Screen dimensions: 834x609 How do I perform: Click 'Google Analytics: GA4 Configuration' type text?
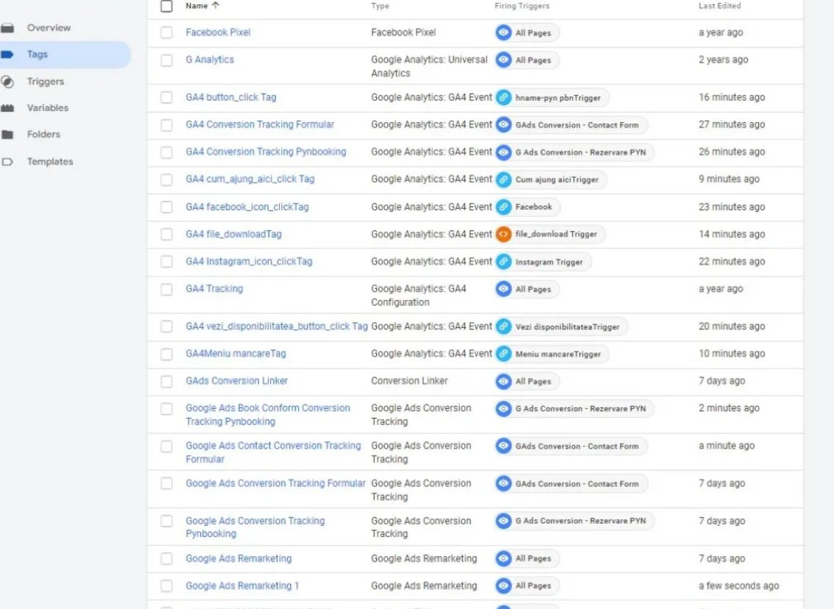click(x=419, y=296)
